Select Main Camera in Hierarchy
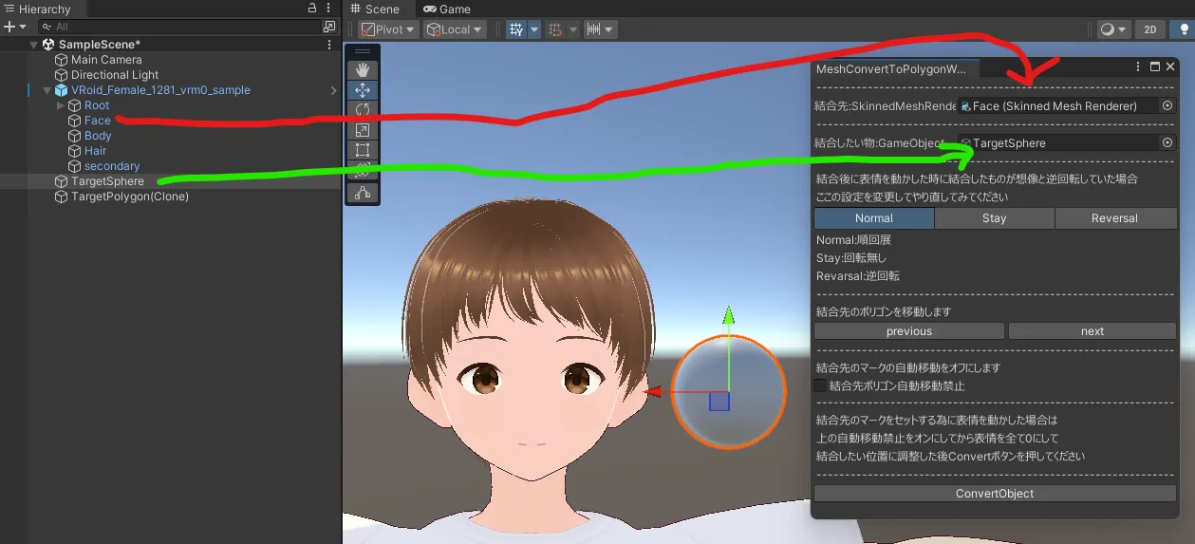Viewport: 1195px width, 544px height. (106, 60)
